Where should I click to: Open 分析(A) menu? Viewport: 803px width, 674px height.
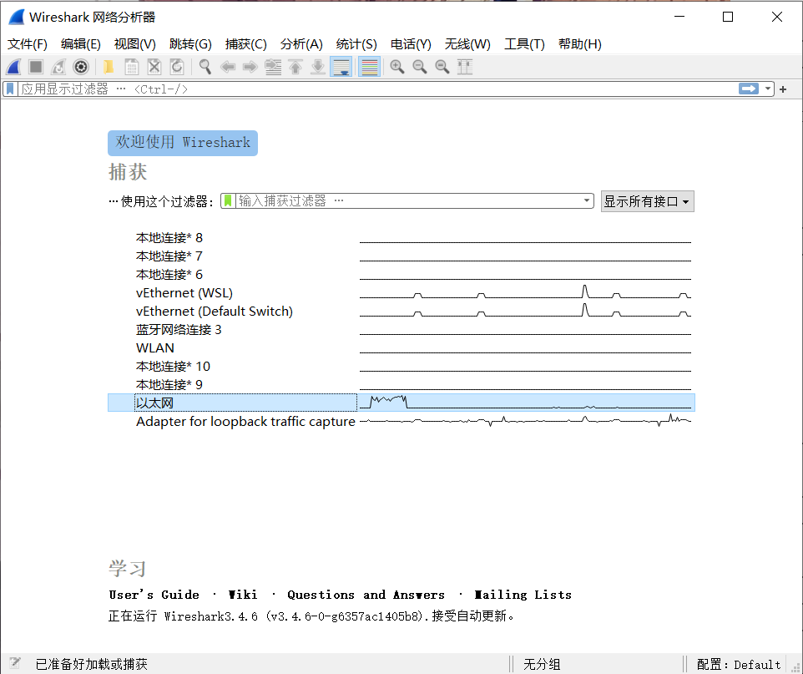[301, 44]
